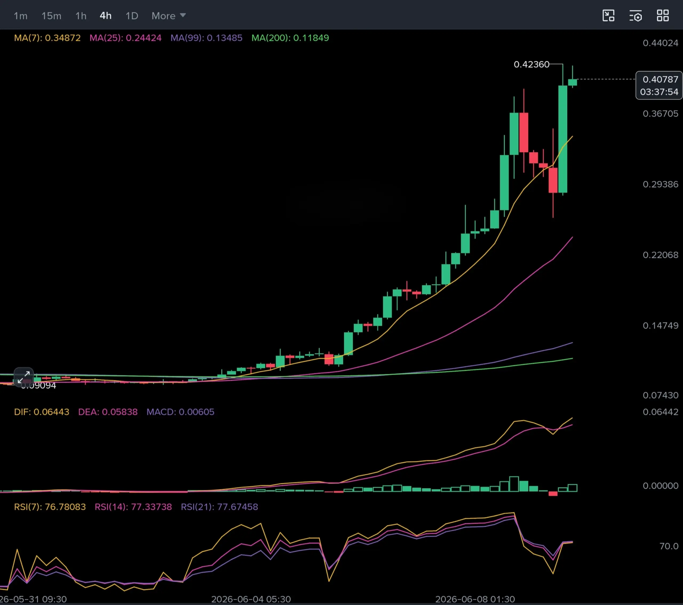Click the 0.06442 MACD axis label

(660, 412)
